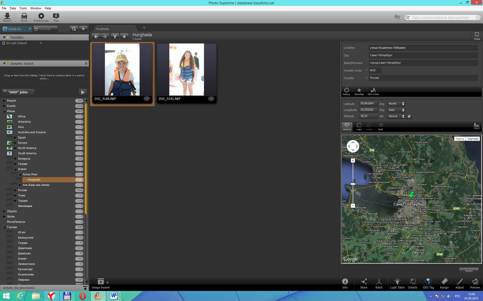Click the star button next to filter
Screen dimensions: 483x301
pos(124,37)
